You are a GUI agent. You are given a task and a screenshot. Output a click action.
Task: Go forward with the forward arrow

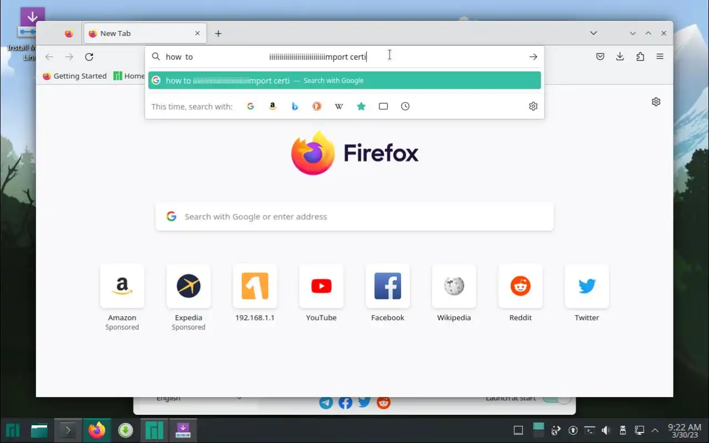click(x=69, y=56)
